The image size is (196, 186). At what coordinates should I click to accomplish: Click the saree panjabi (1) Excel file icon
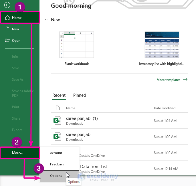[57, 121]
